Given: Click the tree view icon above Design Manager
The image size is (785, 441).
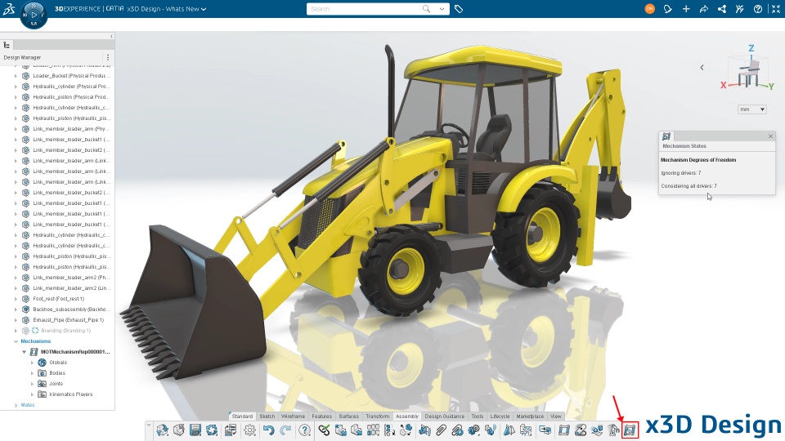Looking at the screenshot, I should point(7,45).
